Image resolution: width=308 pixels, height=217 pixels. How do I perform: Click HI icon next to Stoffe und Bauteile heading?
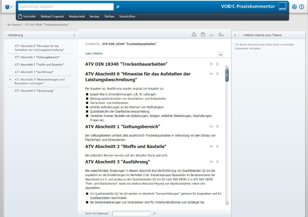coord(211,146)
